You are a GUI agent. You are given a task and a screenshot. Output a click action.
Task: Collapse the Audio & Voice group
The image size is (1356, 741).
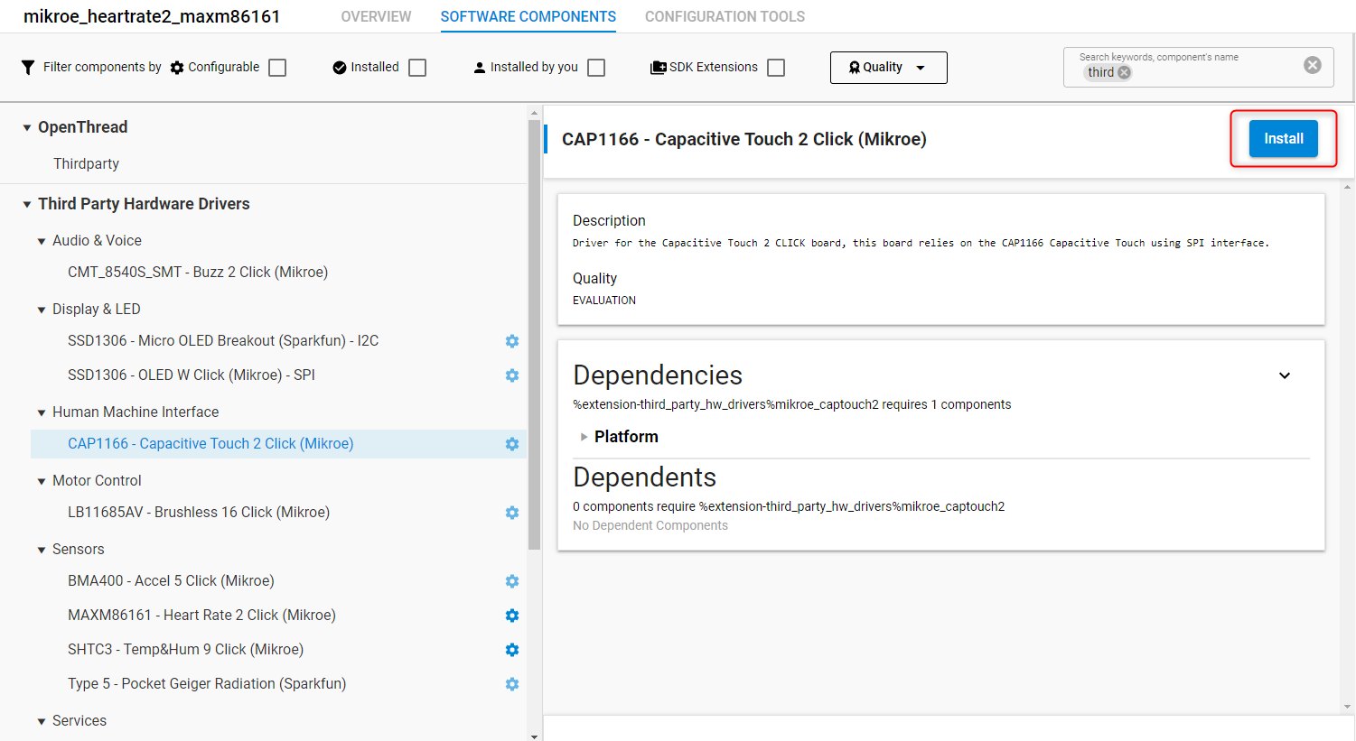[x=42, y=242]
